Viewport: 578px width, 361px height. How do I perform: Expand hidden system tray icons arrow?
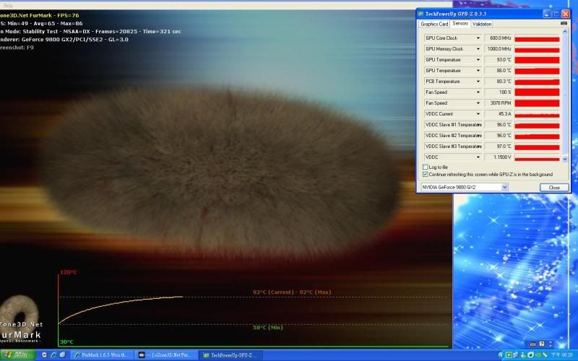tap(500, 355)
